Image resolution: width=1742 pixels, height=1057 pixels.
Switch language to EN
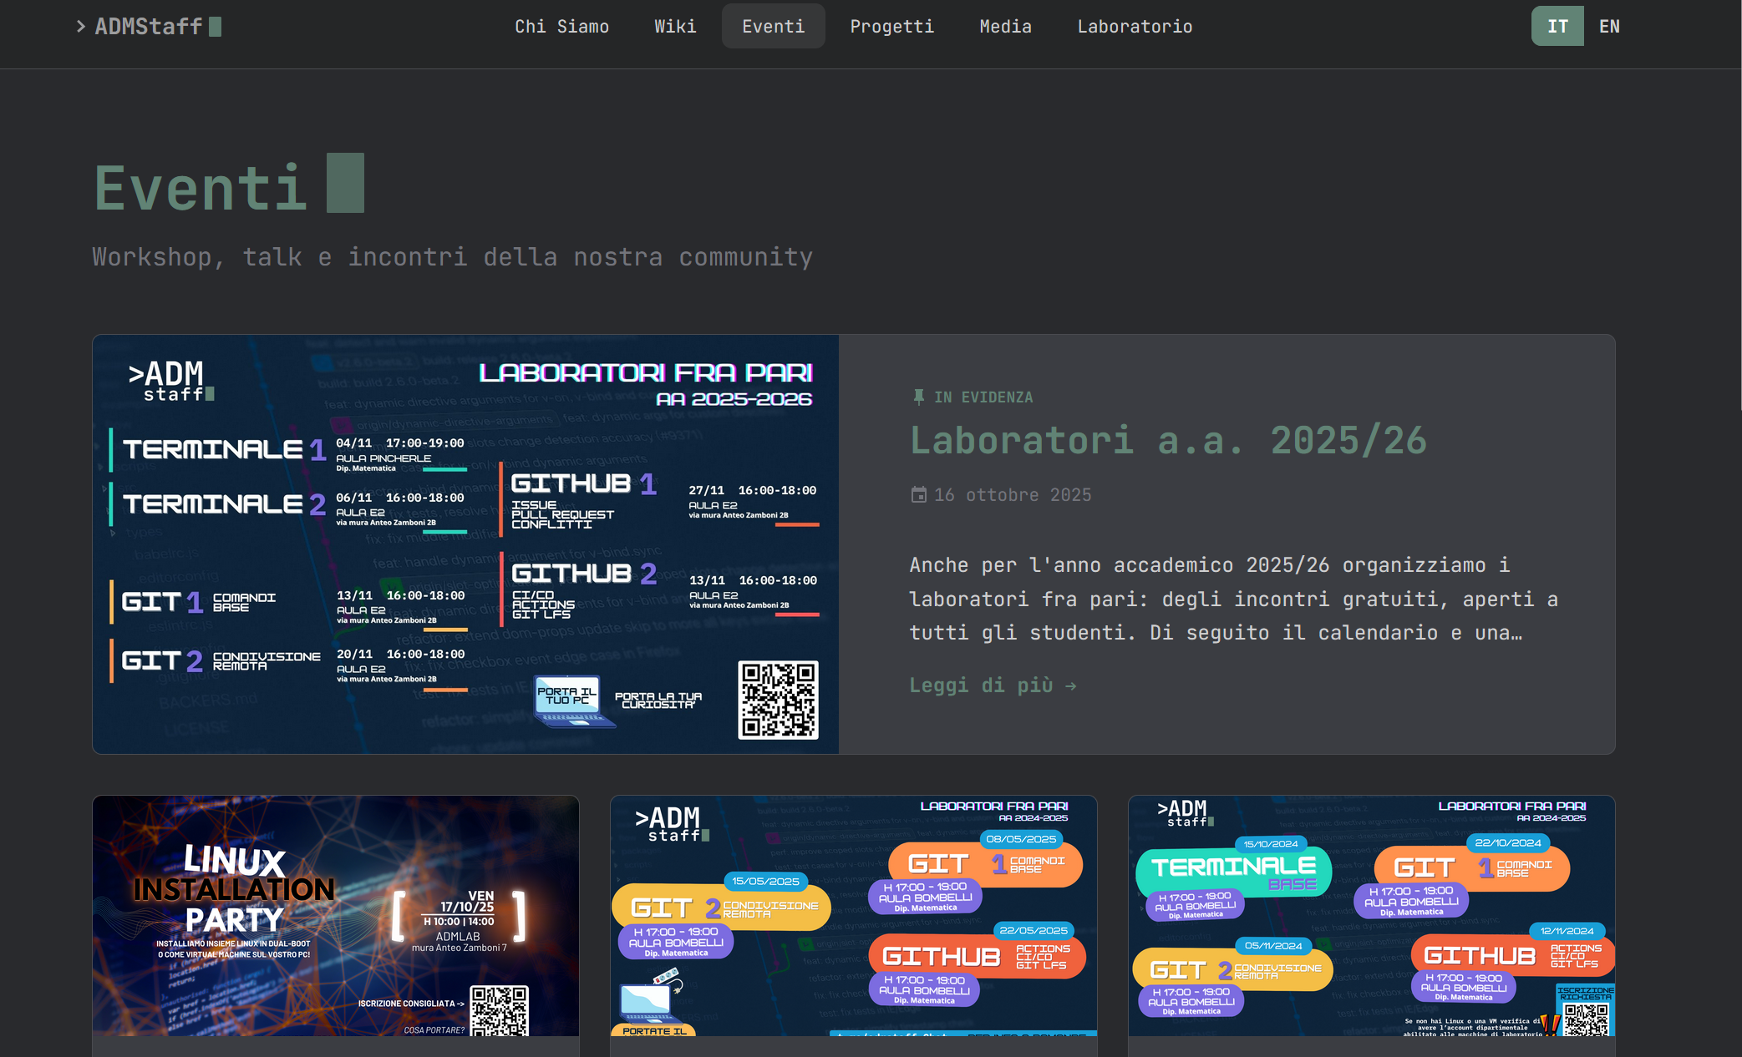click(1609, 27)
